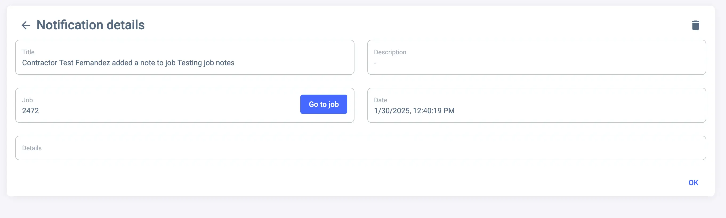Click the Job field label
Image resolution: width=726 pixels, height=218 pixels.
27,100
